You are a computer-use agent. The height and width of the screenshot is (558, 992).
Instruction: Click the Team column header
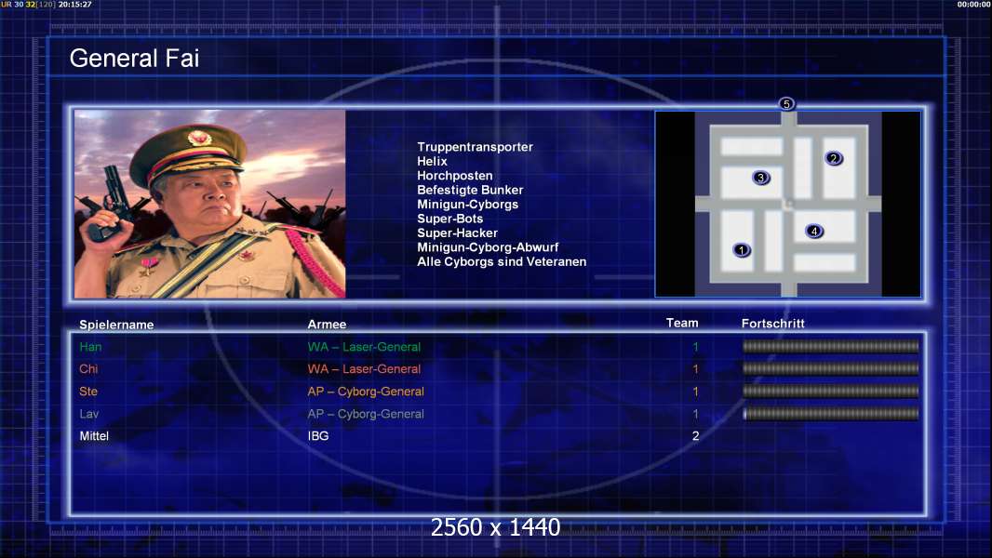tap(682, 323)
